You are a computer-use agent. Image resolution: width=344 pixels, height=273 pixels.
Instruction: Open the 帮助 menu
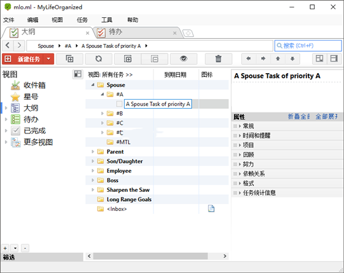(133, 20)
